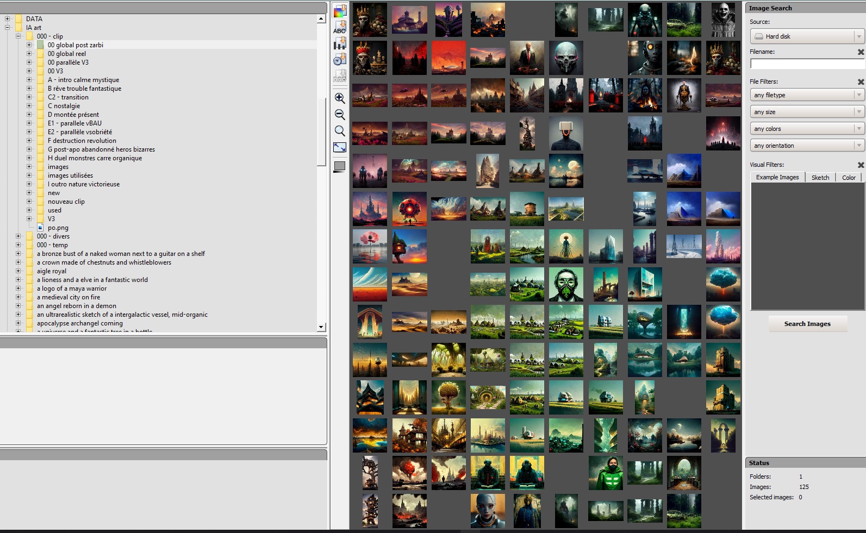Screen dimensions: 866x533
Task: Click the plain magnifier reset zoom icon
Action: pos(340,131)
